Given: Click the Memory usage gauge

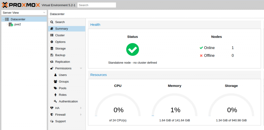Looking at the screenshot, I should click(x=175, y=106).
